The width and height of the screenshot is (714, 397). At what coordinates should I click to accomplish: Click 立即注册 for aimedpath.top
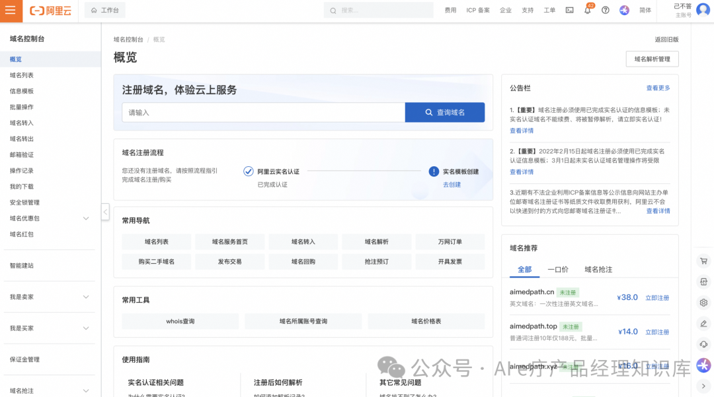[657, 332]
